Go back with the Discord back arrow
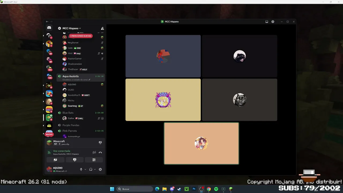Screen dimensions: 343x193 point(47,22)
